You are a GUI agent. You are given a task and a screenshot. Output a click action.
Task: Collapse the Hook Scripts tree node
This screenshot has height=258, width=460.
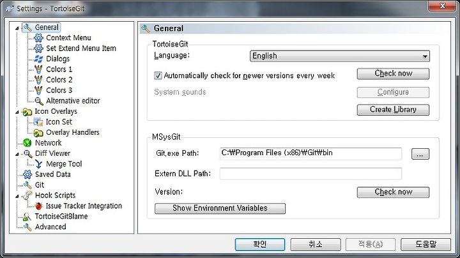(x=17, y=196)
